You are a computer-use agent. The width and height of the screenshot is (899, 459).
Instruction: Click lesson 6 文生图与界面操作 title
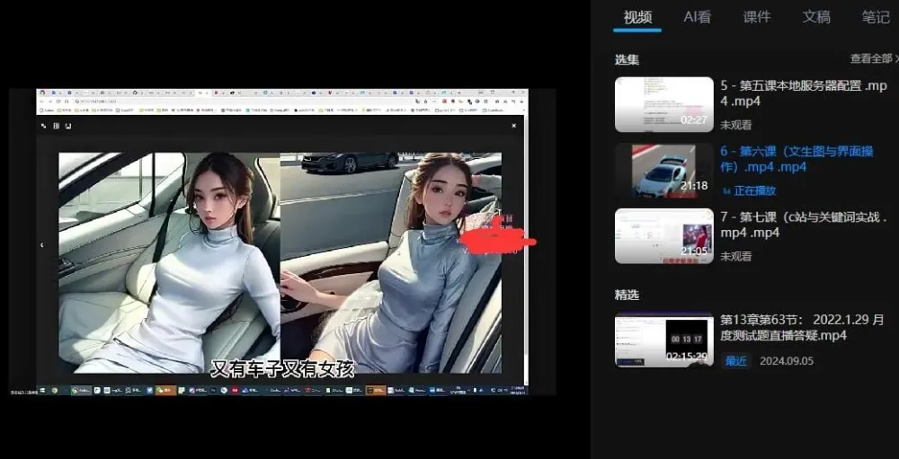point(797,159)
